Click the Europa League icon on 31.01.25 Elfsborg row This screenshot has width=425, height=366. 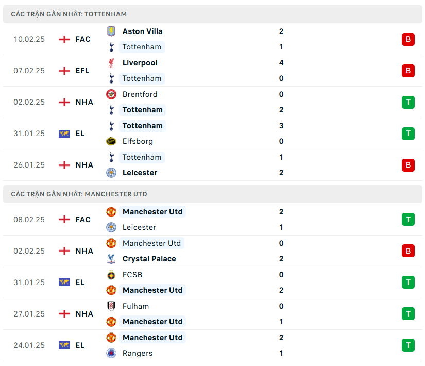click(x=64, y=134)
